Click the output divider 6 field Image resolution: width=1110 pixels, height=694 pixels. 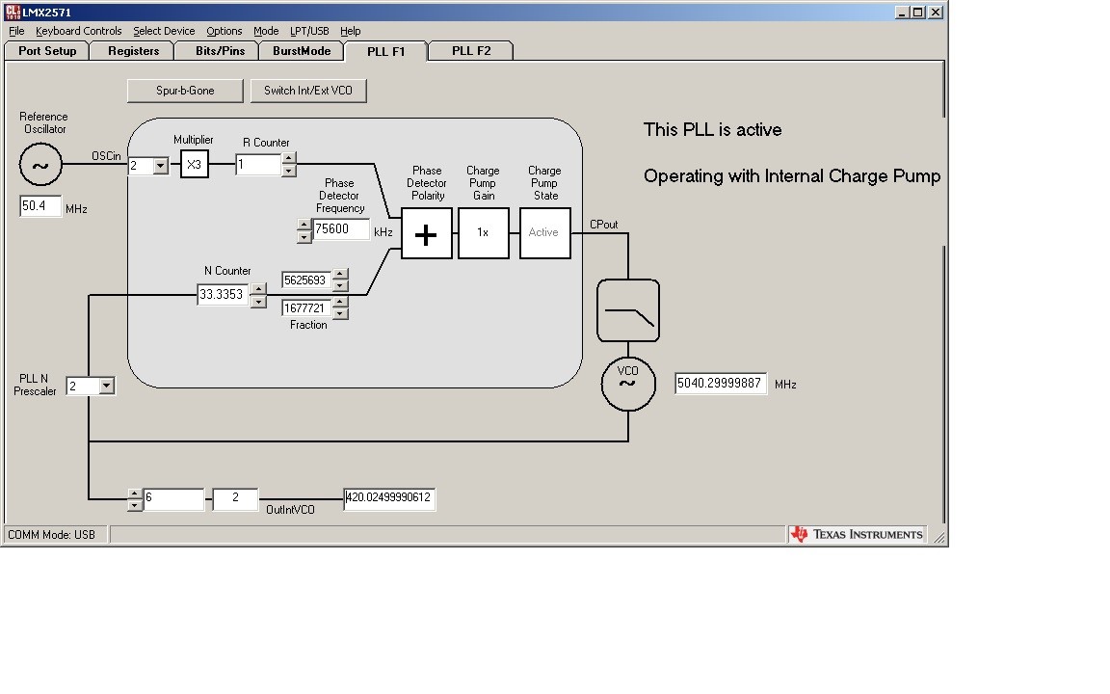coord(173,499)
